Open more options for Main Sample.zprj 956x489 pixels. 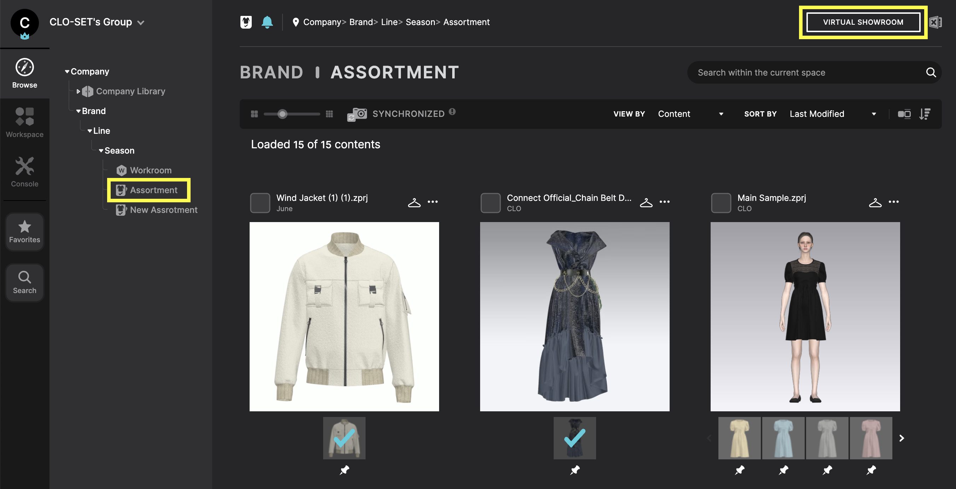tap(894, 202)
